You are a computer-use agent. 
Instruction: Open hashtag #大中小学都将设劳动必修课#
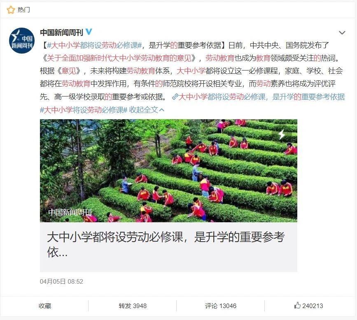(94, 45)
